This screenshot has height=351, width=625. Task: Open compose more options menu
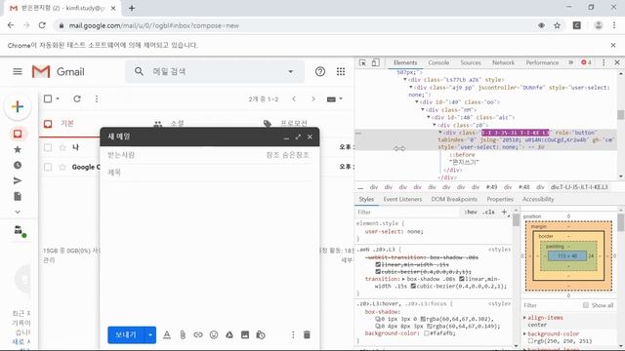coord(293,335)
